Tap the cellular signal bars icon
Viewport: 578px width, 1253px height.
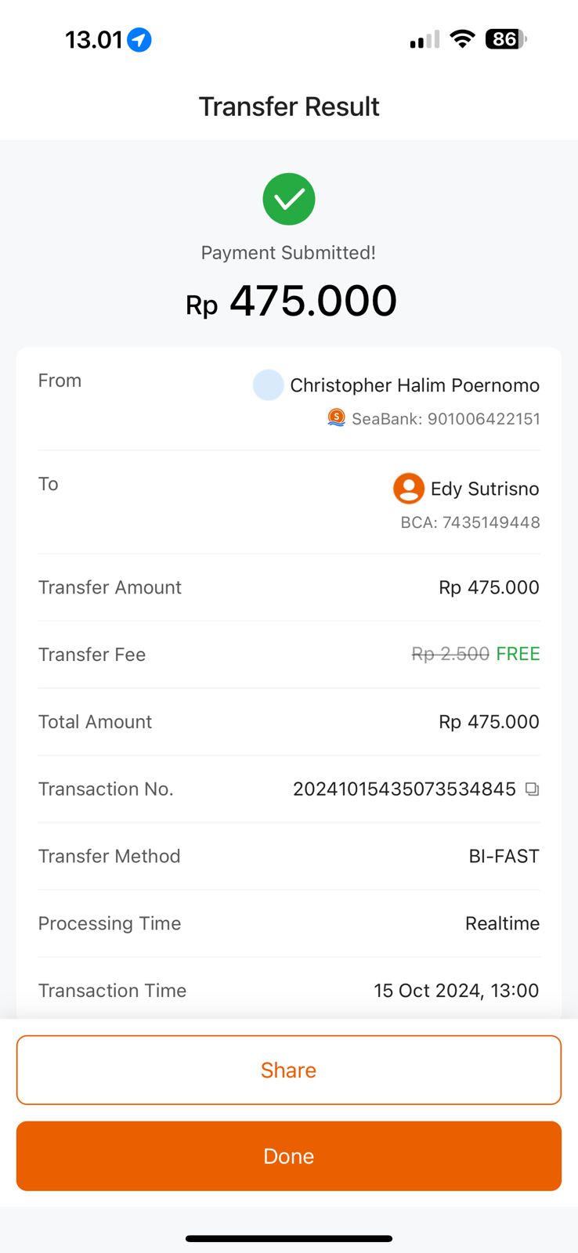424,40
